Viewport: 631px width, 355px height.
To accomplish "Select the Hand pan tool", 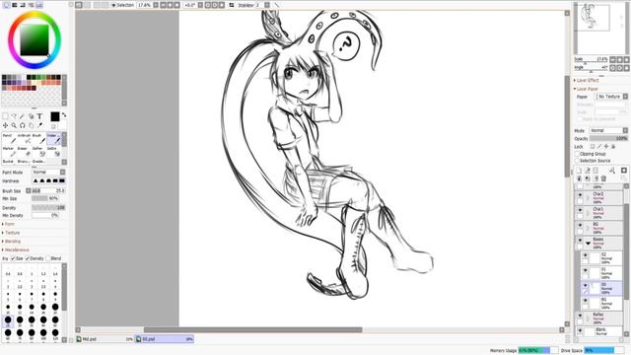I will click(x=31, y=125).
